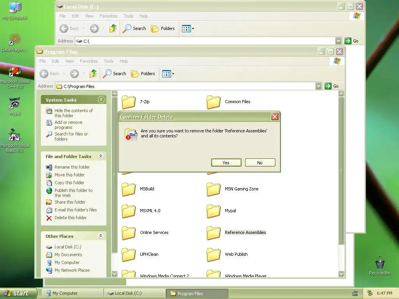The image size is (399, 299).
Task: Click the file list vertical scrollbar thumb
Action: pos(341,171)
